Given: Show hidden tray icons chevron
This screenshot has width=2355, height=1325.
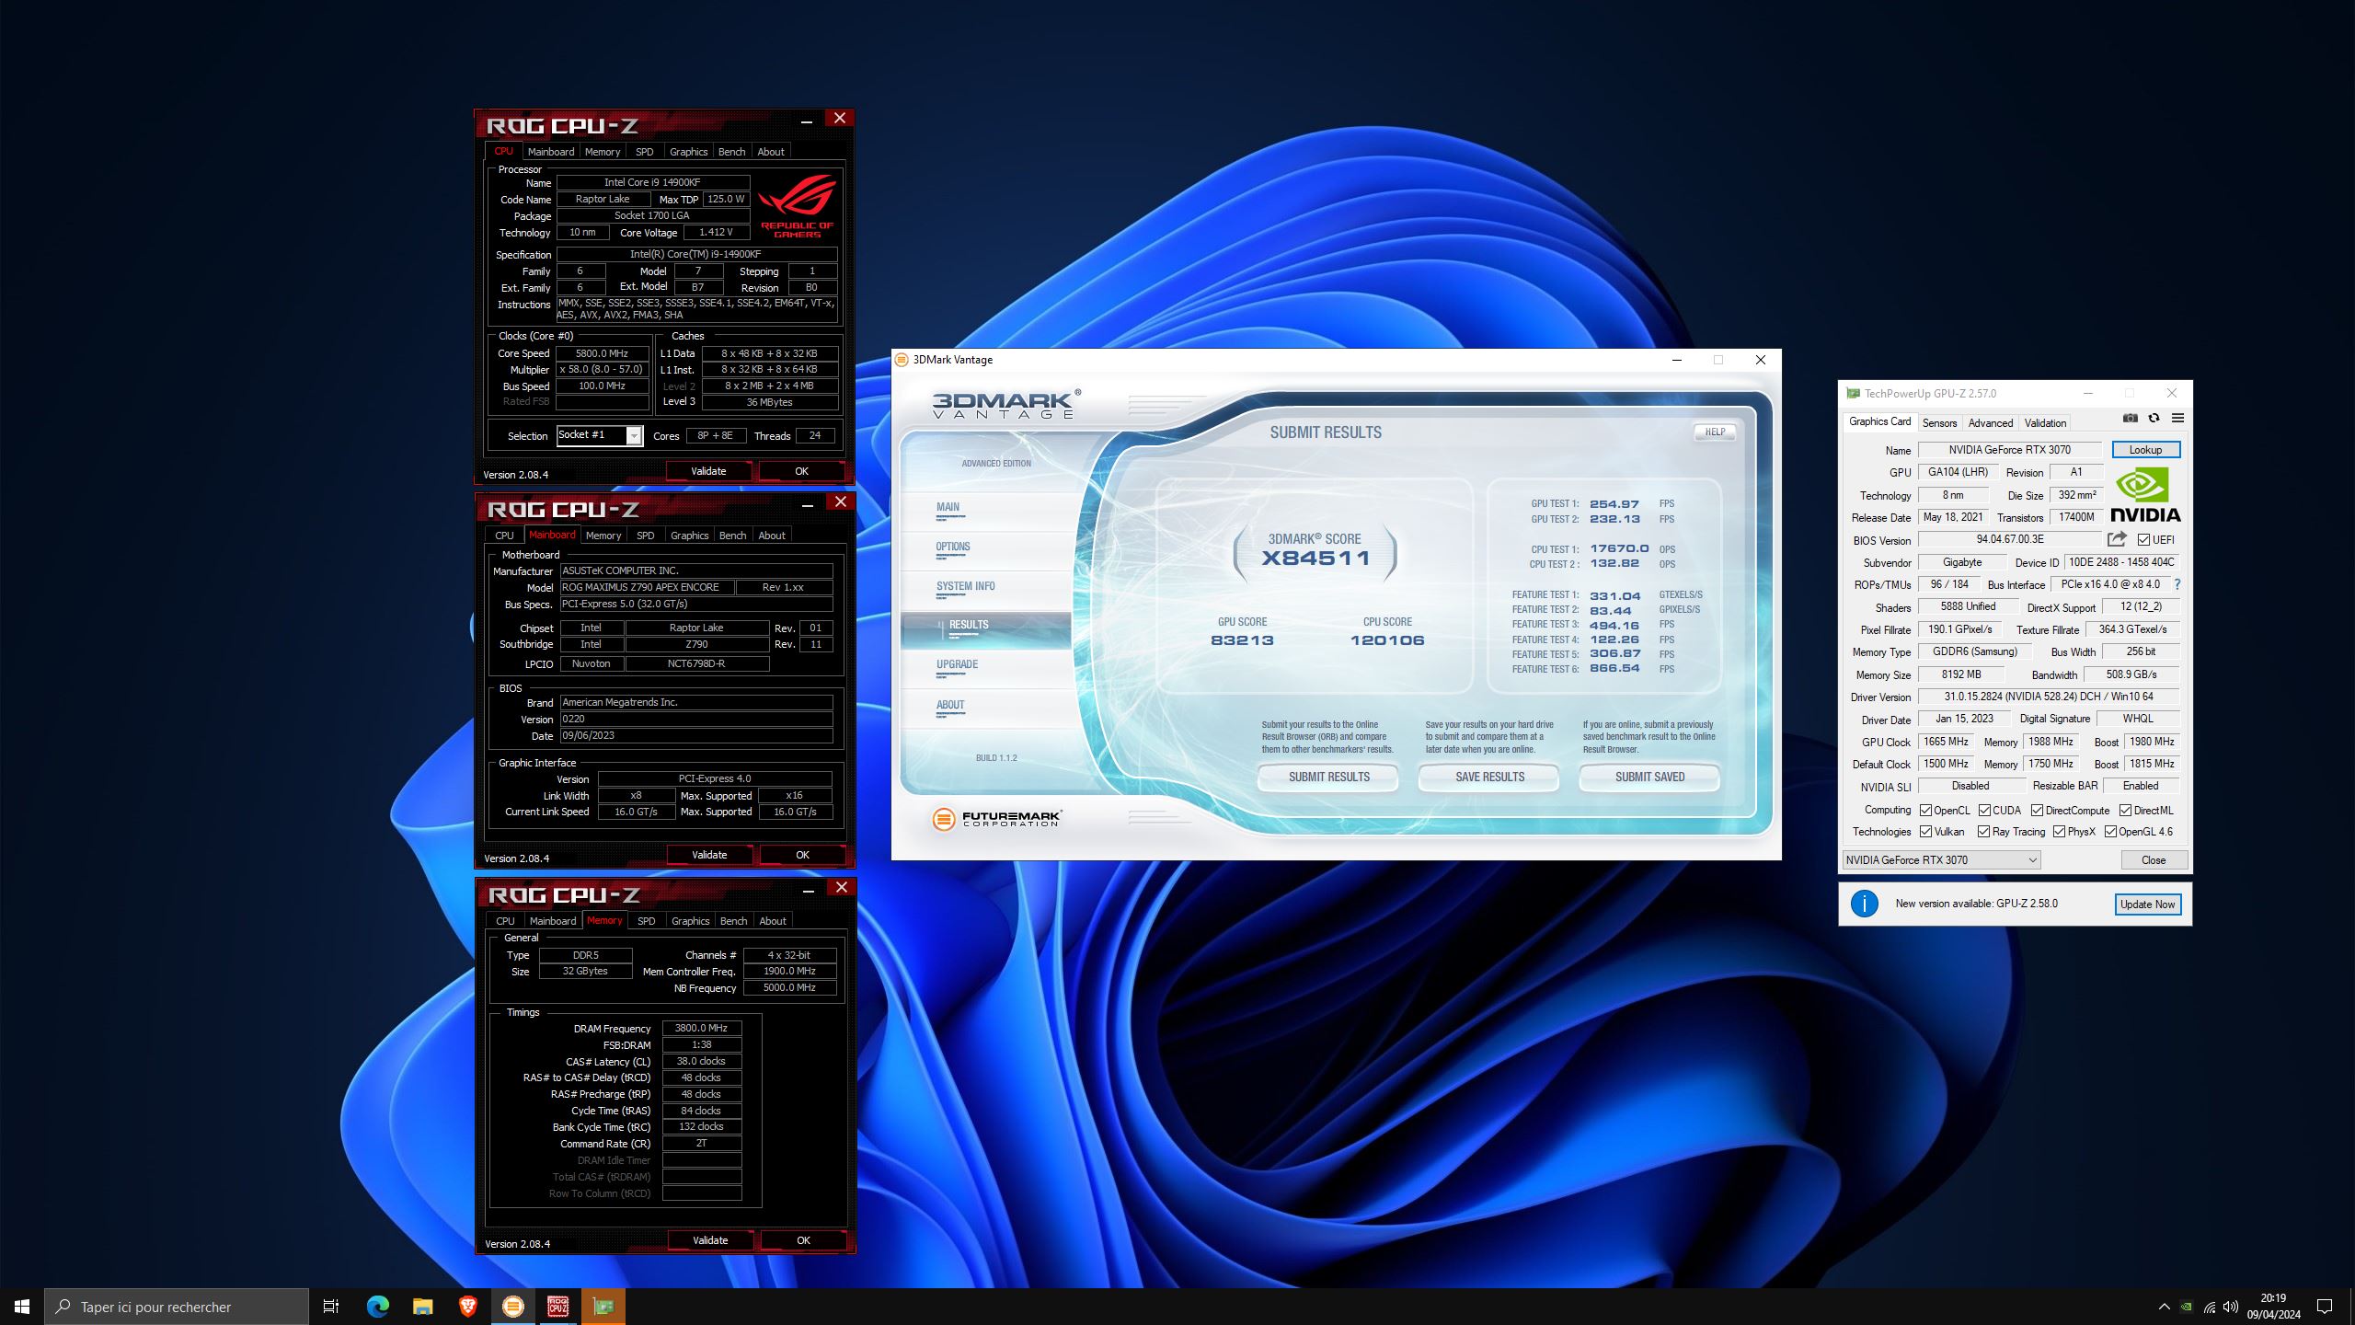Looking at the screenshot, I should 2164,1307.
